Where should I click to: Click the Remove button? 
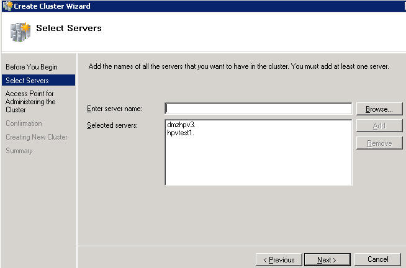(x=379, y=143)
